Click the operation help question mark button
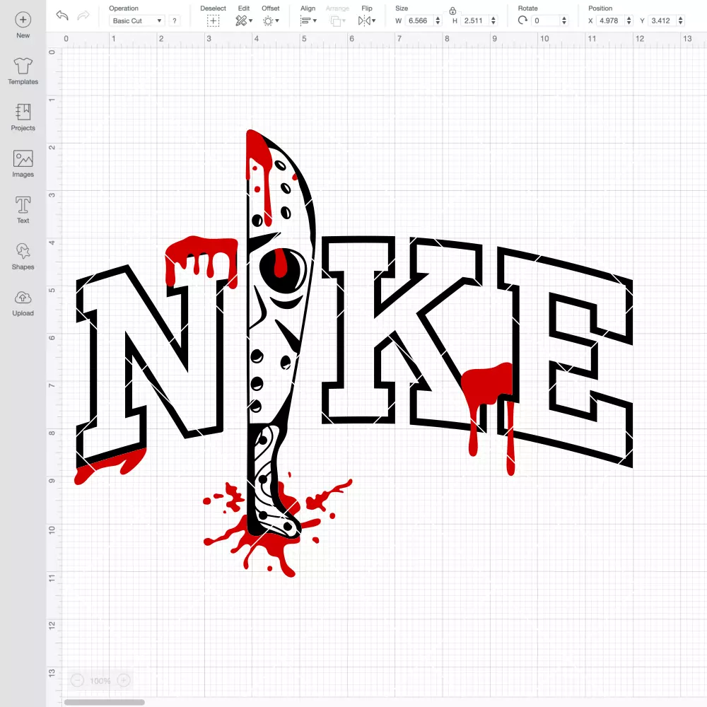 click(x=175, y=21)
